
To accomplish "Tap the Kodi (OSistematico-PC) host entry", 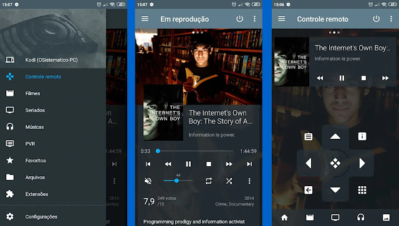I will click(x=53, y=60).
